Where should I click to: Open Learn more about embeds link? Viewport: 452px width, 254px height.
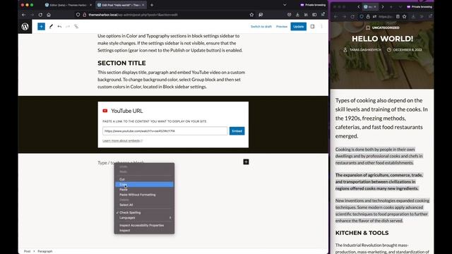coord(122,141)
